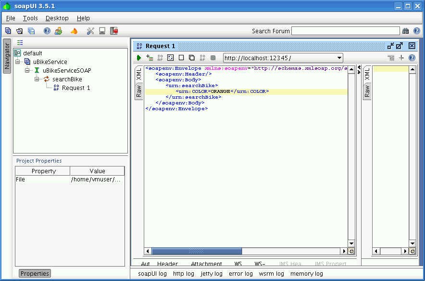Click the cancel request stop icon
The width and height of the screenshot is (425, 281).
tap(213, 58)
